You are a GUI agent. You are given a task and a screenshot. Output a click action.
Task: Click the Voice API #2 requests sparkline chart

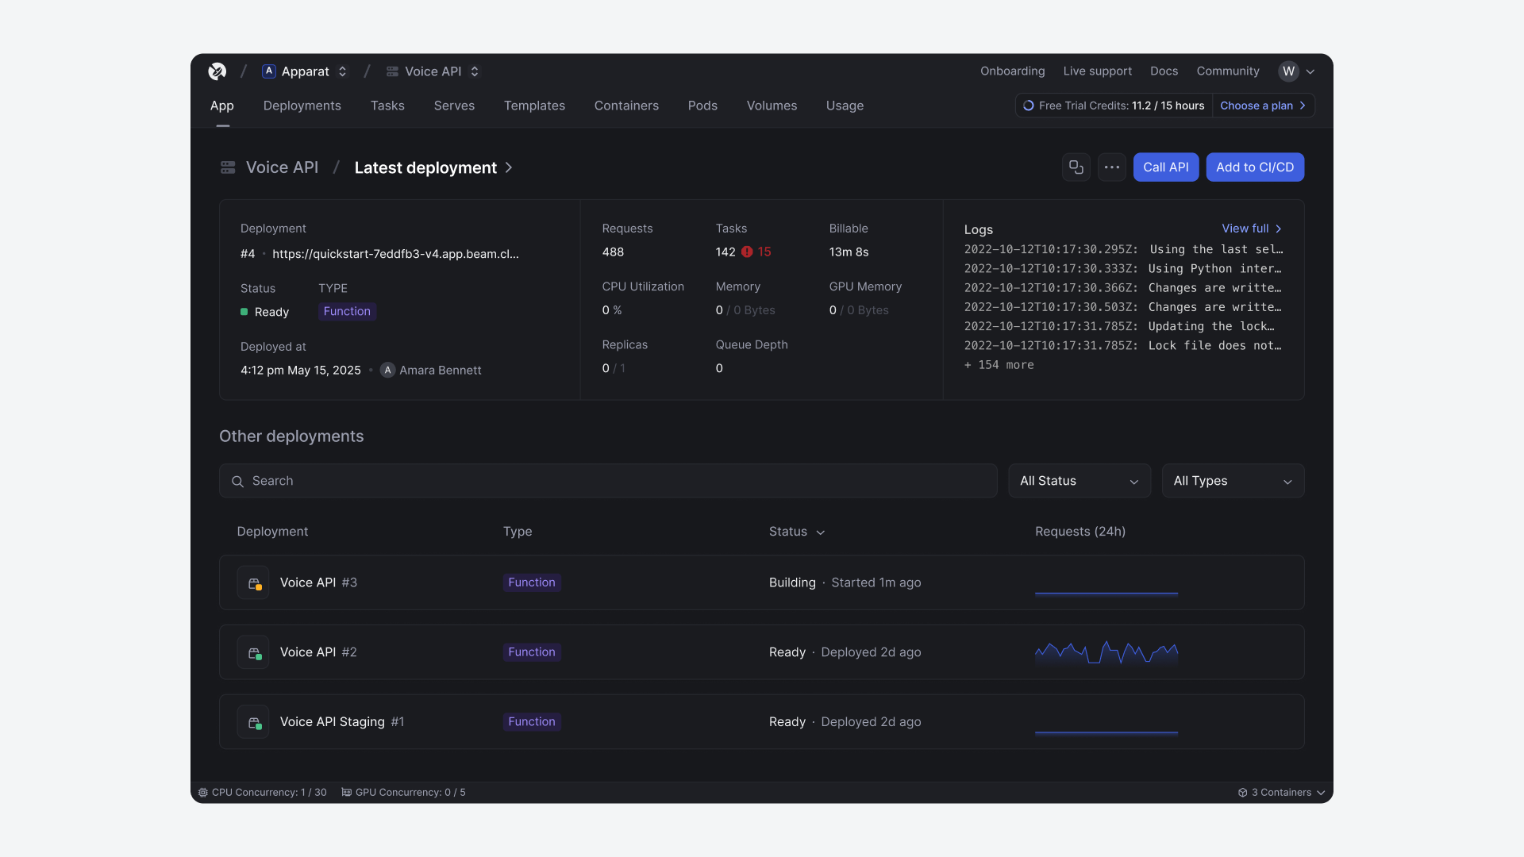coord(1106,652)
